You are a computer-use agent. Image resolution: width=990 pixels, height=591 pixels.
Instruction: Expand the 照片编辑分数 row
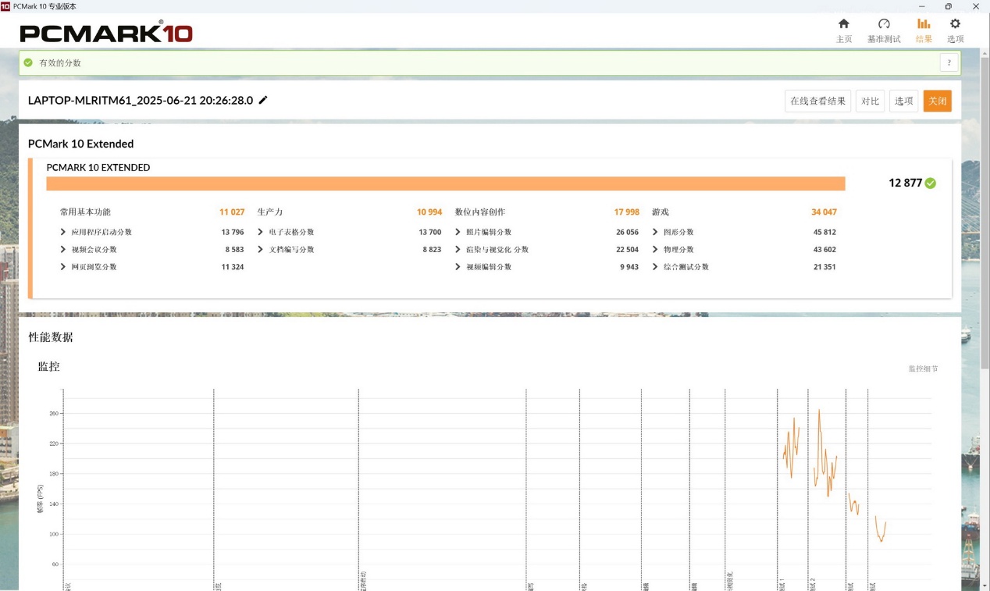(458, 232)
